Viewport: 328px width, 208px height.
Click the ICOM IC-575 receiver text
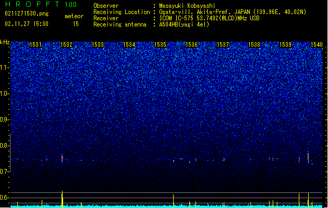209,18
